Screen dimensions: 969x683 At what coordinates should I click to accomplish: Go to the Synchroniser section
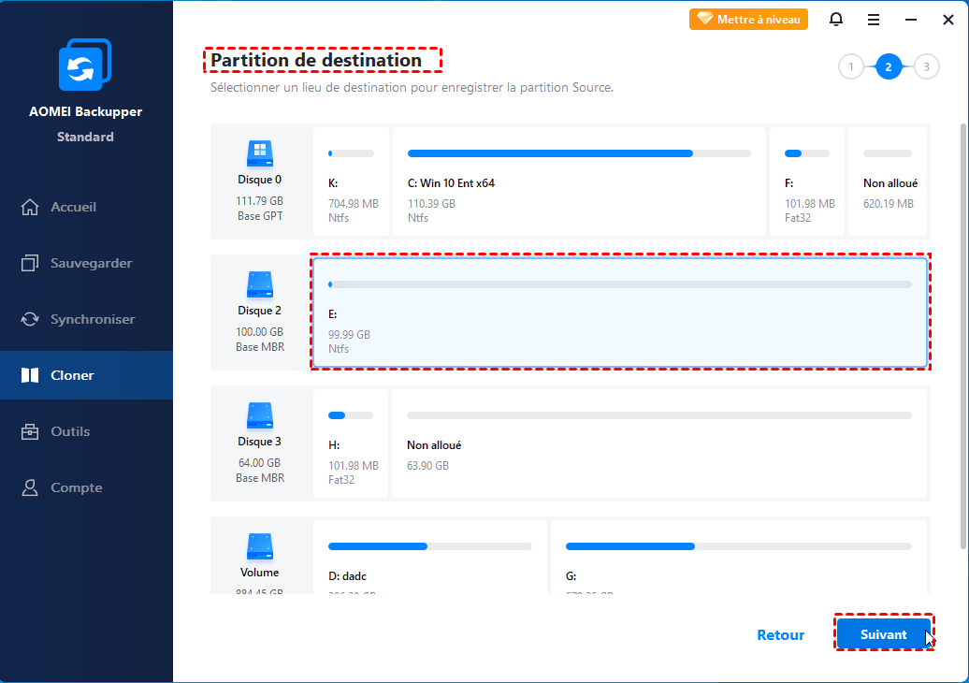[86, 320]
